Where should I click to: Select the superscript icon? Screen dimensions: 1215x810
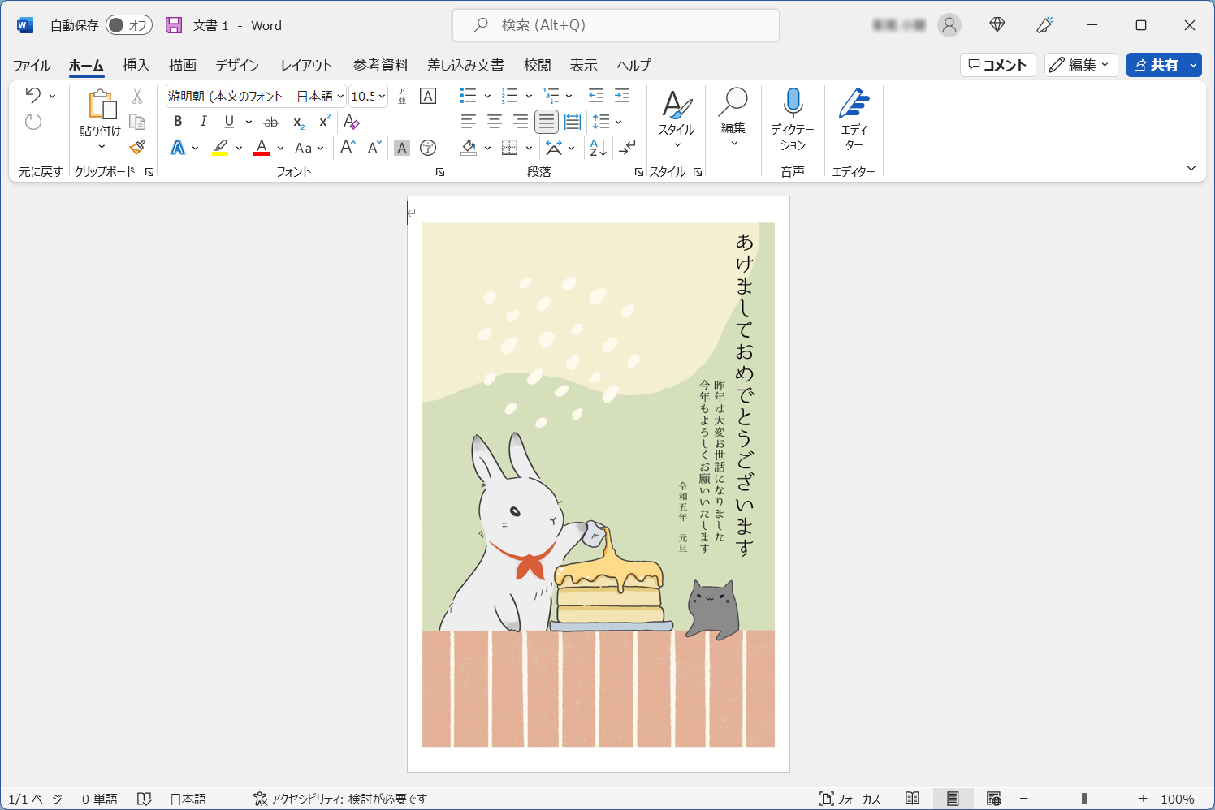click(x=322, y=121)
